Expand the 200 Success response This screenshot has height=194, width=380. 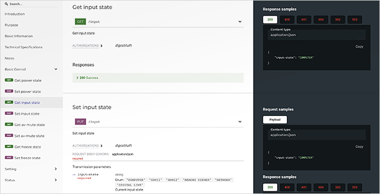coord(158,78)
